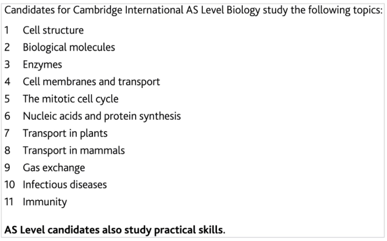Image resolution: width=387 pixels, height=241 pixels.
Task: Select 'Nucleic acids and protein synthesis'
Action: pos(102,116)
